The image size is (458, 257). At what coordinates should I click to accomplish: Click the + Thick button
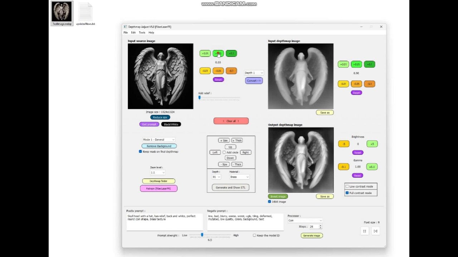tap(237, 141)
